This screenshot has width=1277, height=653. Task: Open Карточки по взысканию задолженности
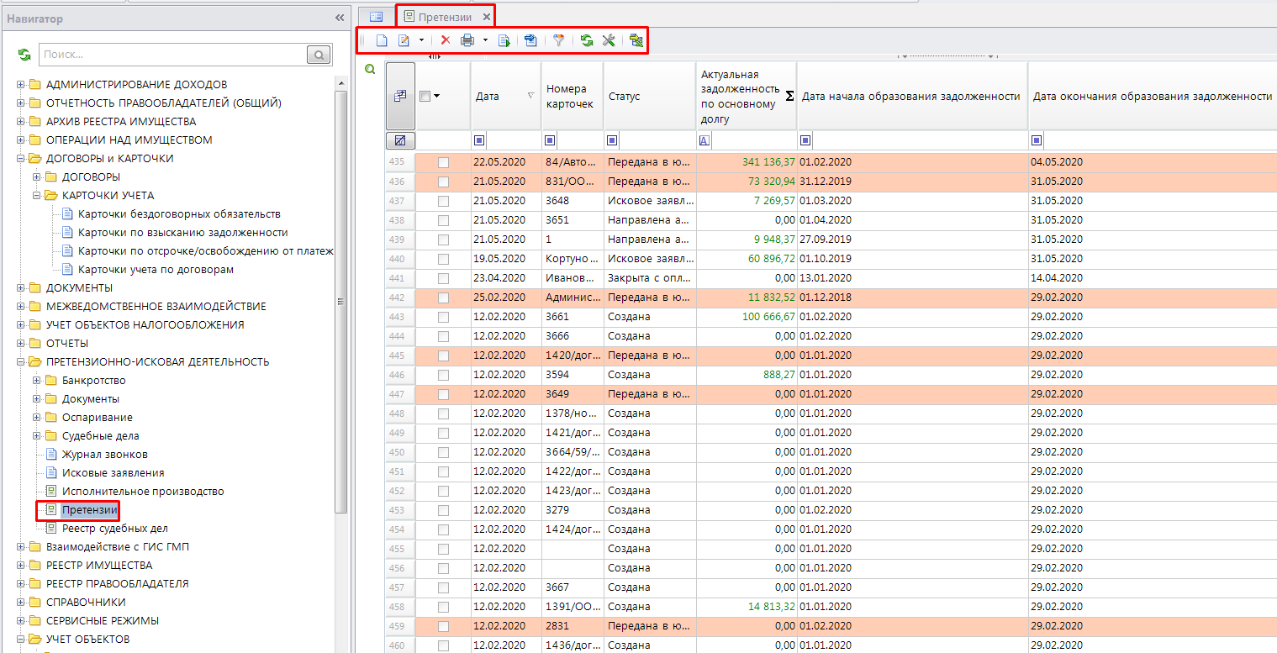[x=182, y=233]
